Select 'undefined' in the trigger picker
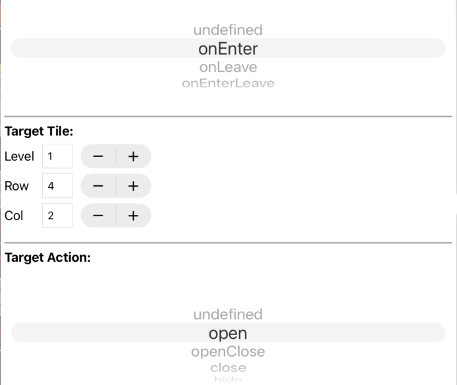Image resolution: width=457 pixels, height=385 pixels. coord(228,30)
